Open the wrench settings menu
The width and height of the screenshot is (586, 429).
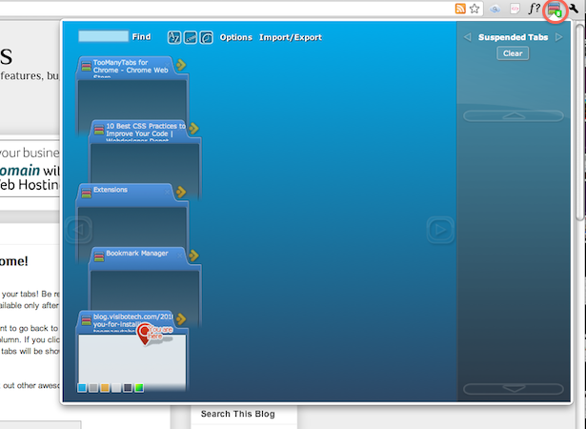tap(574, 8)
